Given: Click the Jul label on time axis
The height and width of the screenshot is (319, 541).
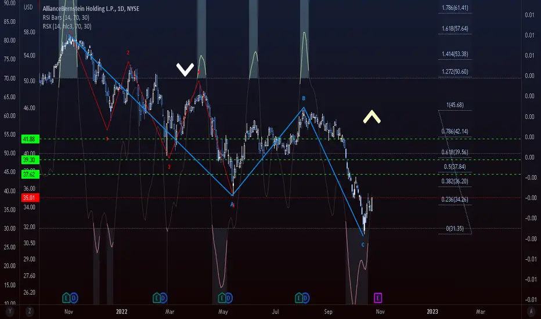Looking at the screenshot, I should (x=275, y=311).
